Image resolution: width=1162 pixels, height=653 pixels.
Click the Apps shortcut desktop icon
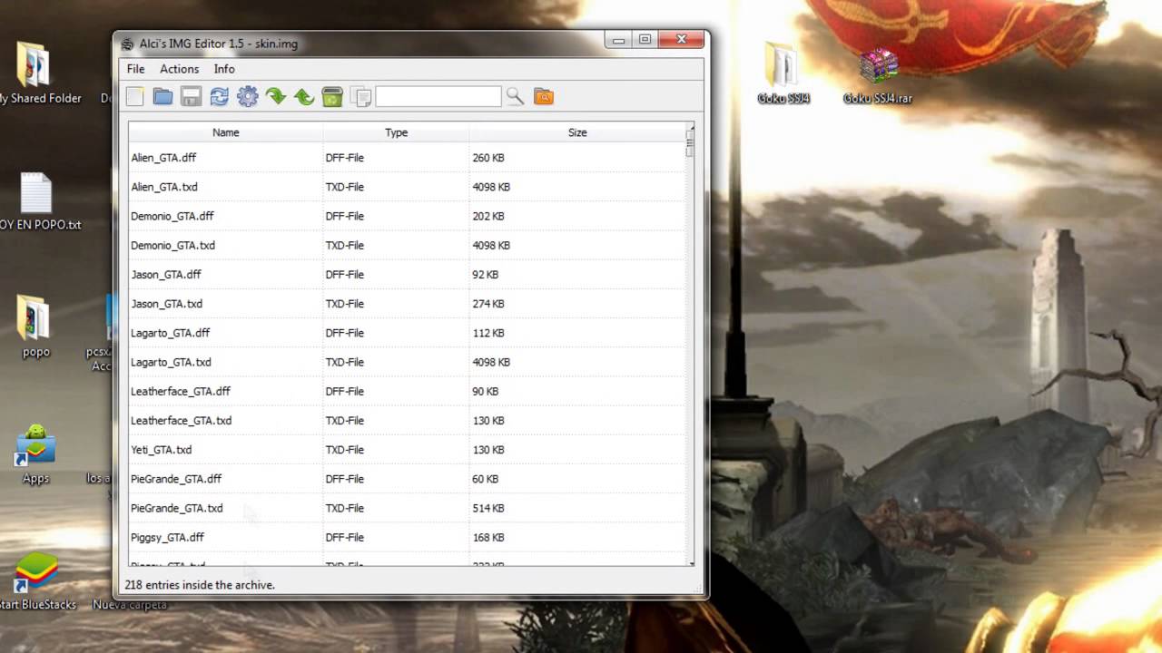[x=36, y=453]
